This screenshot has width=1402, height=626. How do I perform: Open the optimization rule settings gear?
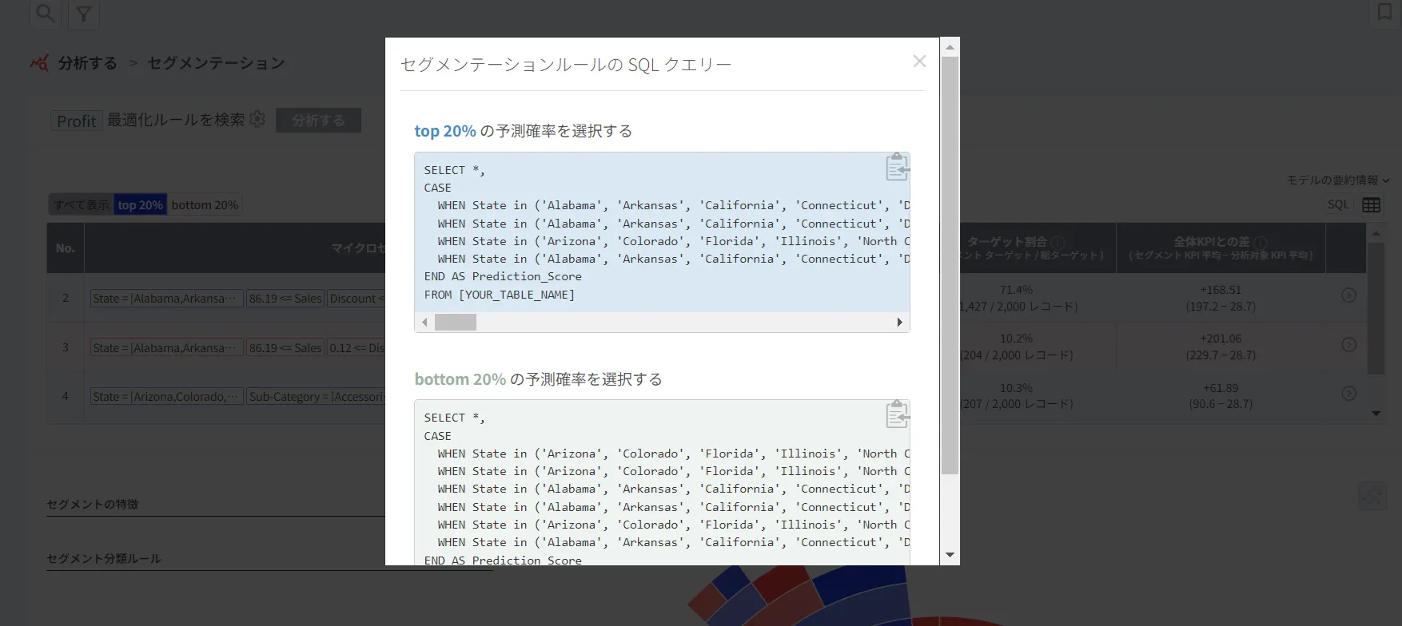click(x=257, y=119)
